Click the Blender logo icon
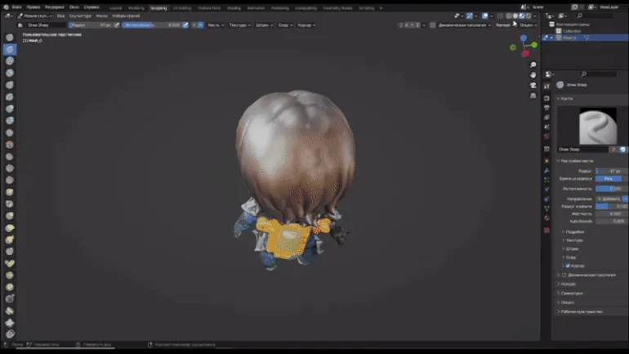Viewport: 629px width, 354px height. click(6, 7)
